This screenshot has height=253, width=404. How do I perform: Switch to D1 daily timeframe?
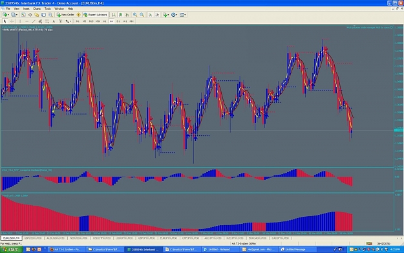pyautogui.click(x=118, y=21)
